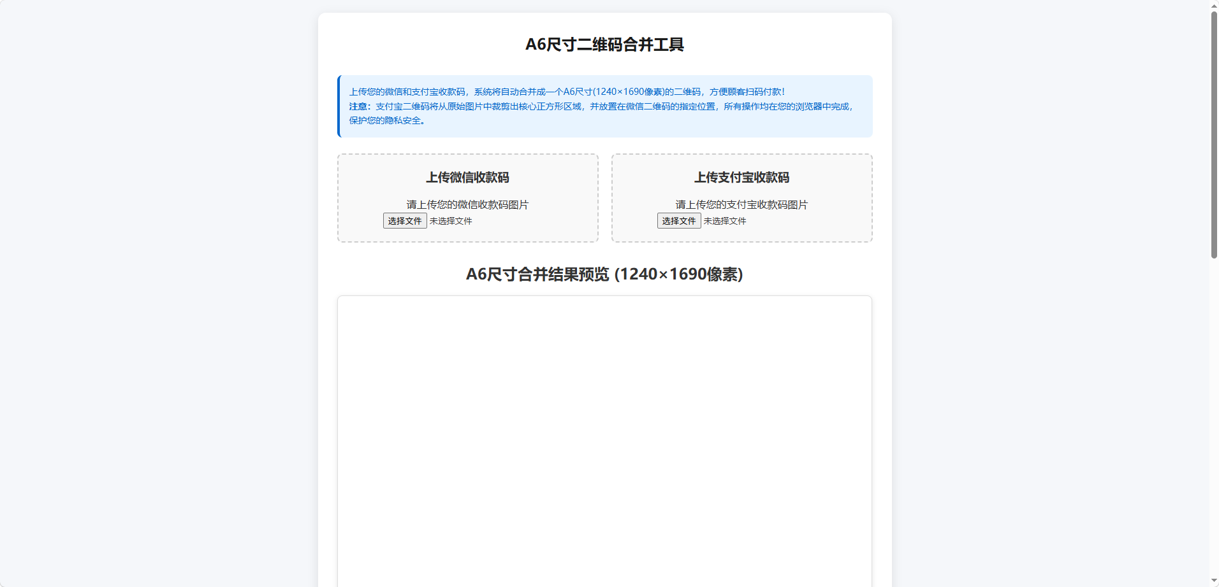Click the scrollbar up arrow
This screenshot has width=1219, height=587.
(x=1214, y=5)
